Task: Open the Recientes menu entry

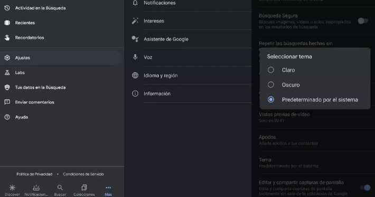Action: (62, 23)
